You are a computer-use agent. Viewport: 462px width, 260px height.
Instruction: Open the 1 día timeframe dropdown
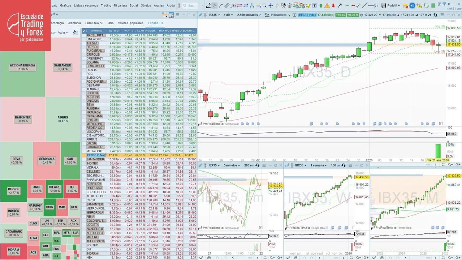tap(228, 15)
